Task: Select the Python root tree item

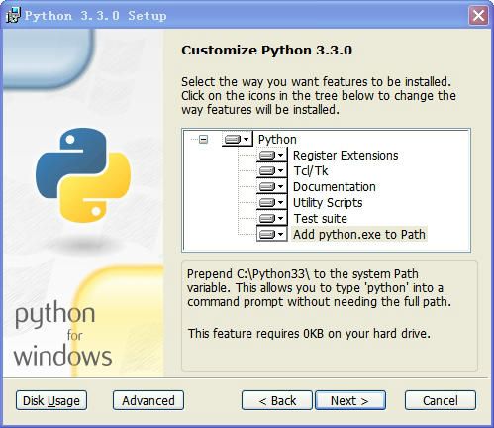Action: point(277,140)
